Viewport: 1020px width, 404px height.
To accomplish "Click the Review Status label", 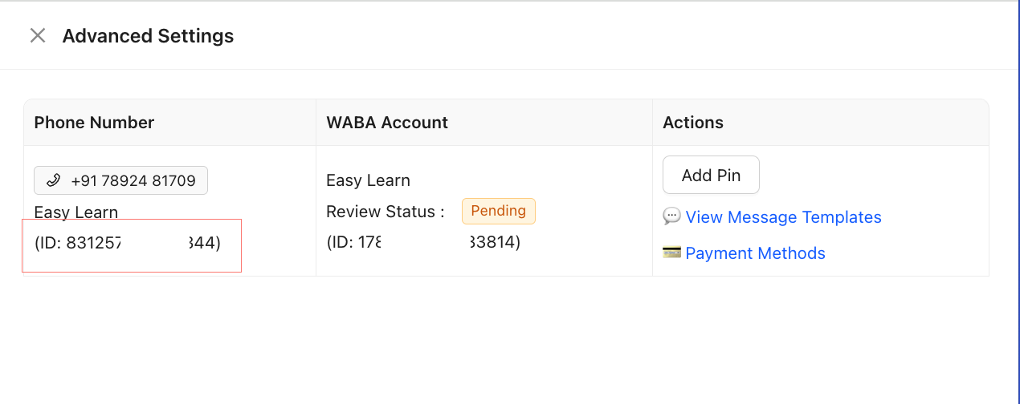I will coord(386,212).
